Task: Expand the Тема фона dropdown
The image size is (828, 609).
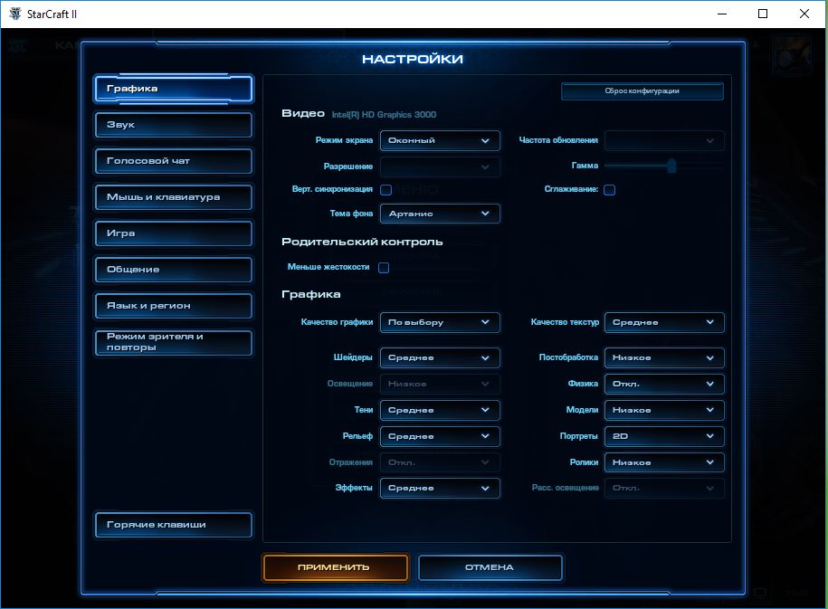Action: 440,214
